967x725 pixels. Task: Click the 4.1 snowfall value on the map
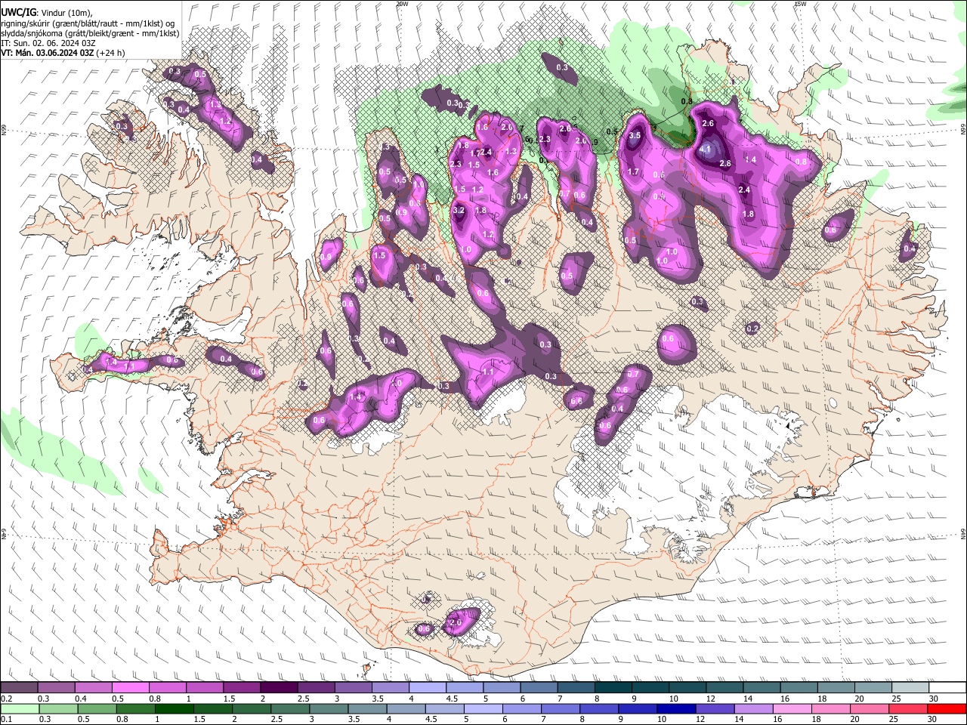(705, 150)
